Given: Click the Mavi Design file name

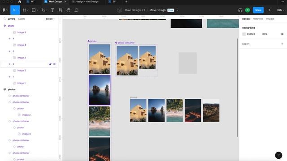Looking at the screenshot, I should tap(157, 10).
